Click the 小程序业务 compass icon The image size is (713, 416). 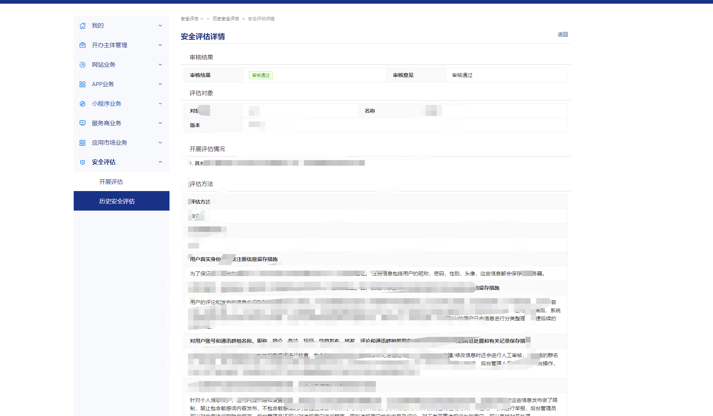[83, 104]
